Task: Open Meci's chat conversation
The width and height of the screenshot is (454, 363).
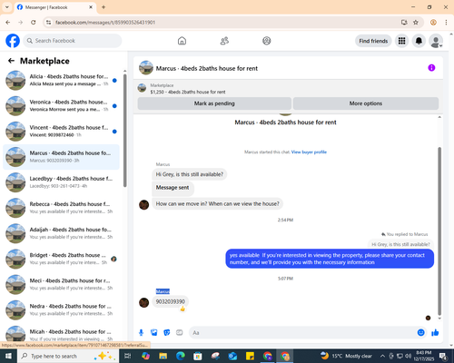Action: [62, 284]
